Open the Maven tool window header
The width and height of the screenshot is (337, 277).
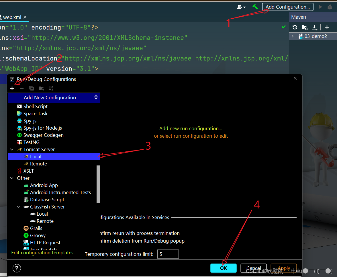coord(299,17)
